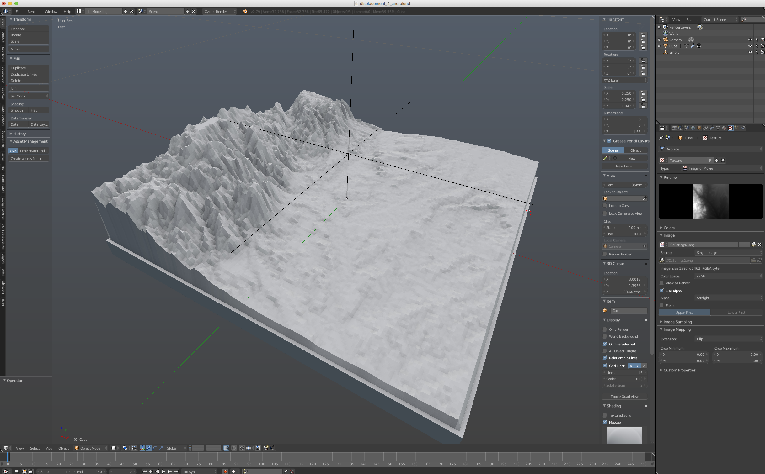Click the Mirror button
Image resolution: width=765 pixels, height=474 pixels.
(x=29, y=49)
